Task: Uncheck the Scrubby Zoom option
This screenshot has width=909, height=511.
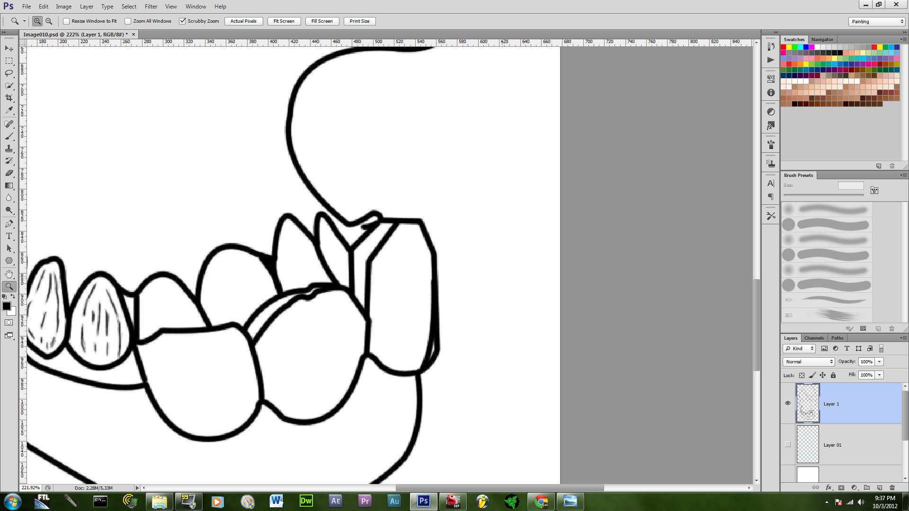Action: point(183,21)
